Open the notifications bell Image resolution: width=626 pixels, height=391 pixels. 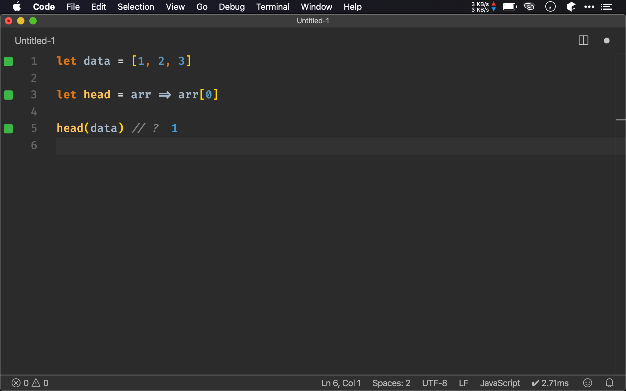[x=609, y=383]
